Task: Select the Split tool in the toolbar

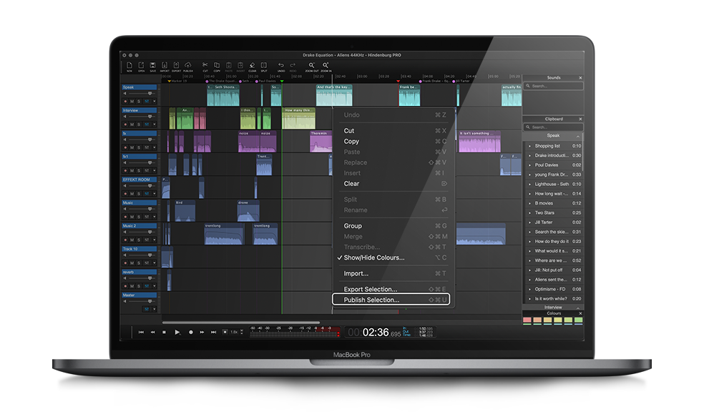Action: [263, 67]
